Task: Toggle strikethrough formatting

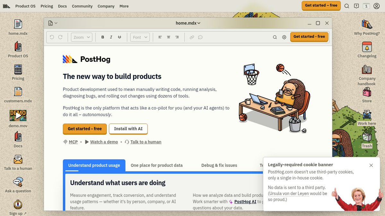Action: click(120, 37)
